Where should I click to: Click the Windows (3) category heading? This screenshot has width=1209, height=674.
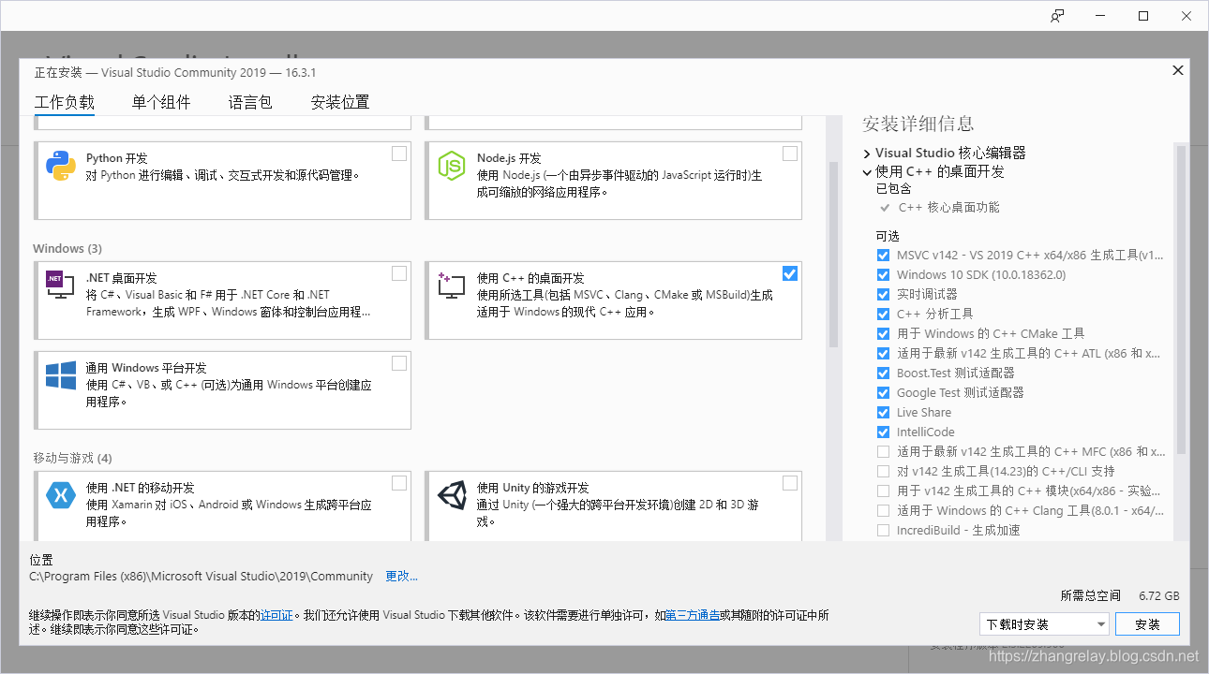pos(67,248)
